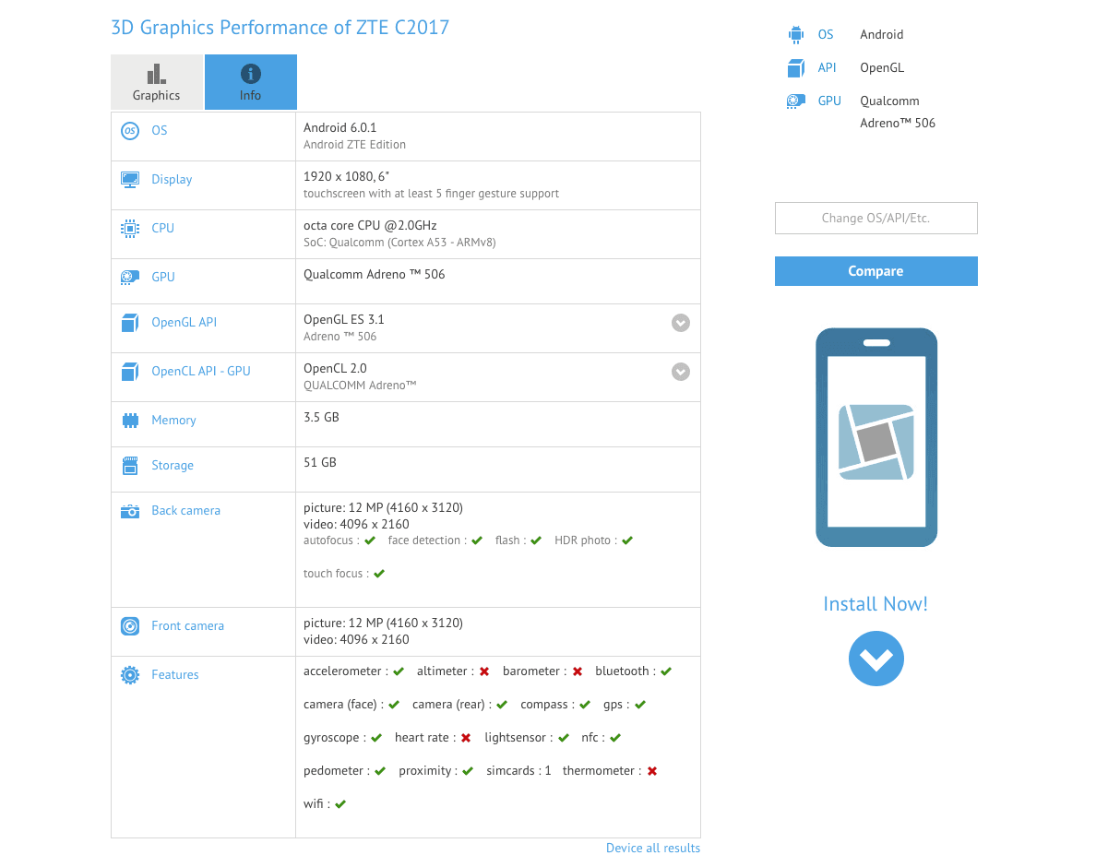1096x867 pixels.
Task: Click the page title 3D Graphics Performance of ZTE C2017
Action: click(280, 28)
